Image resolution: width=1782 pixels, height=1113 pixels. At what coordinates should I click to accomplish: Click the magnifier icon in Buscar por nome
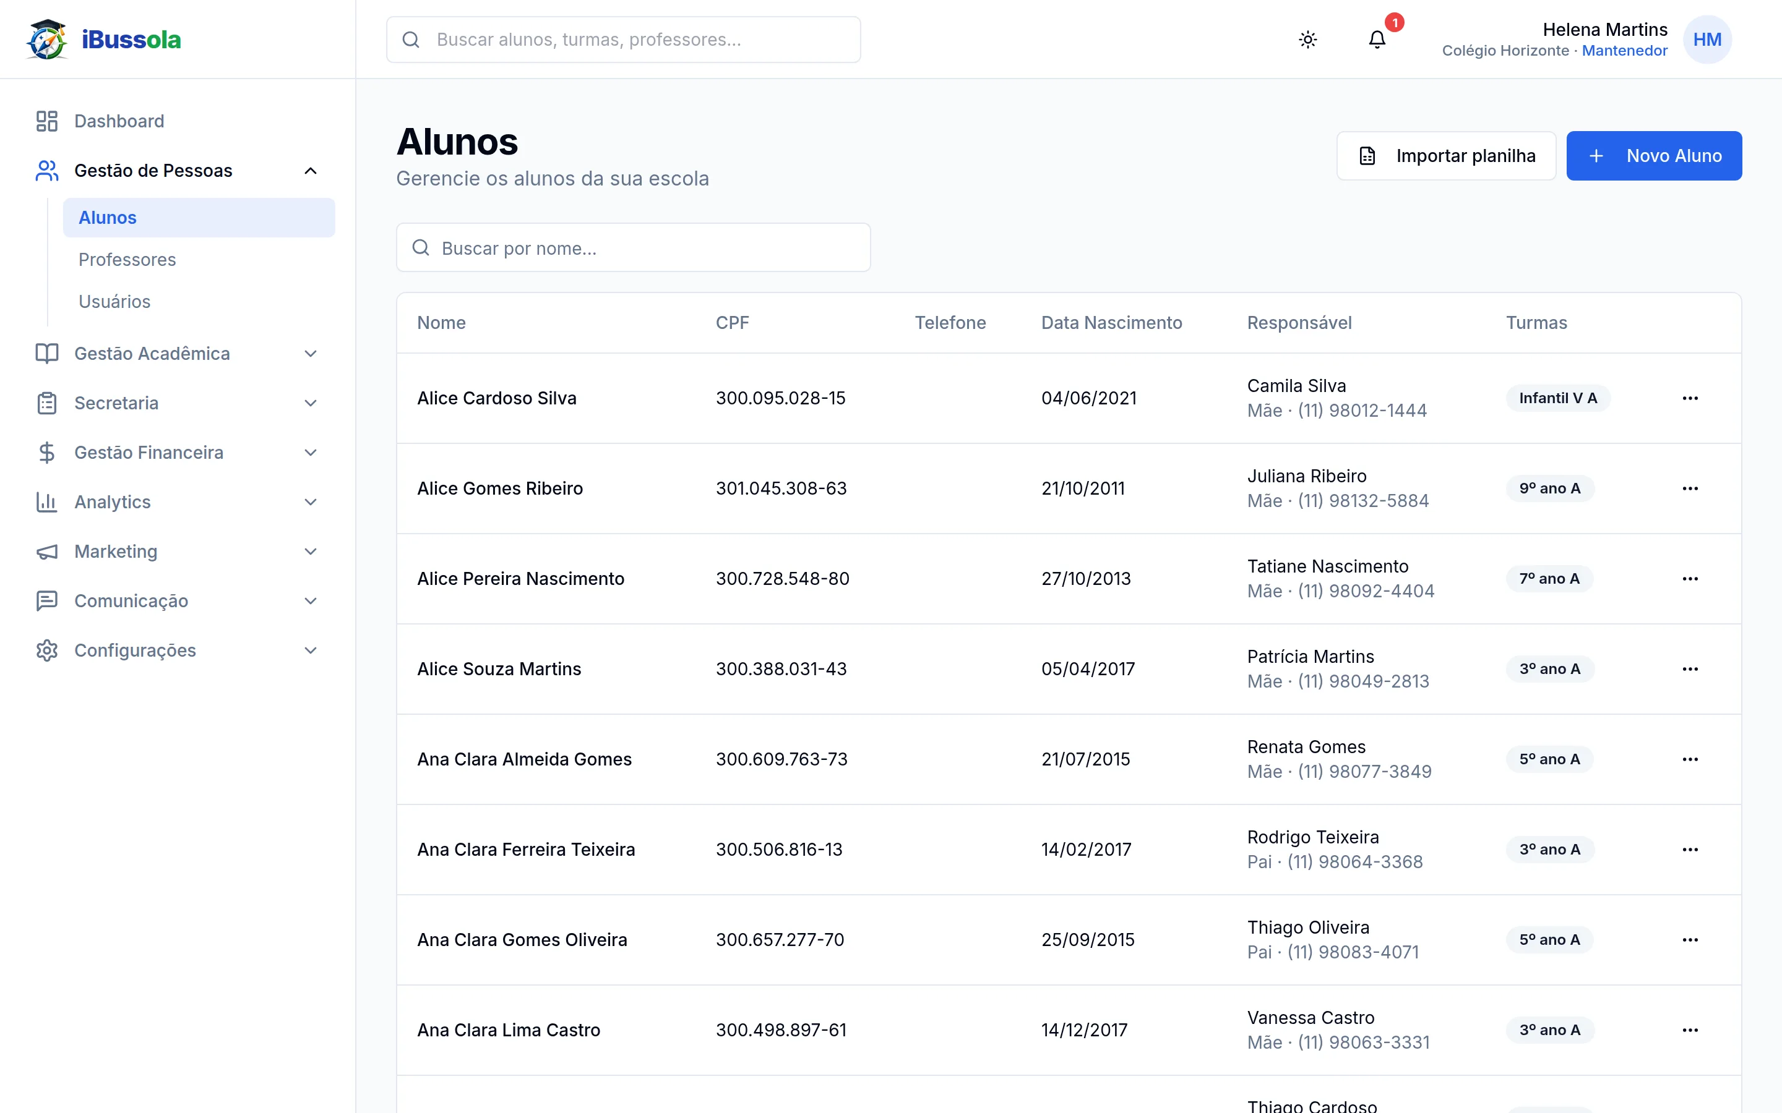421,248
